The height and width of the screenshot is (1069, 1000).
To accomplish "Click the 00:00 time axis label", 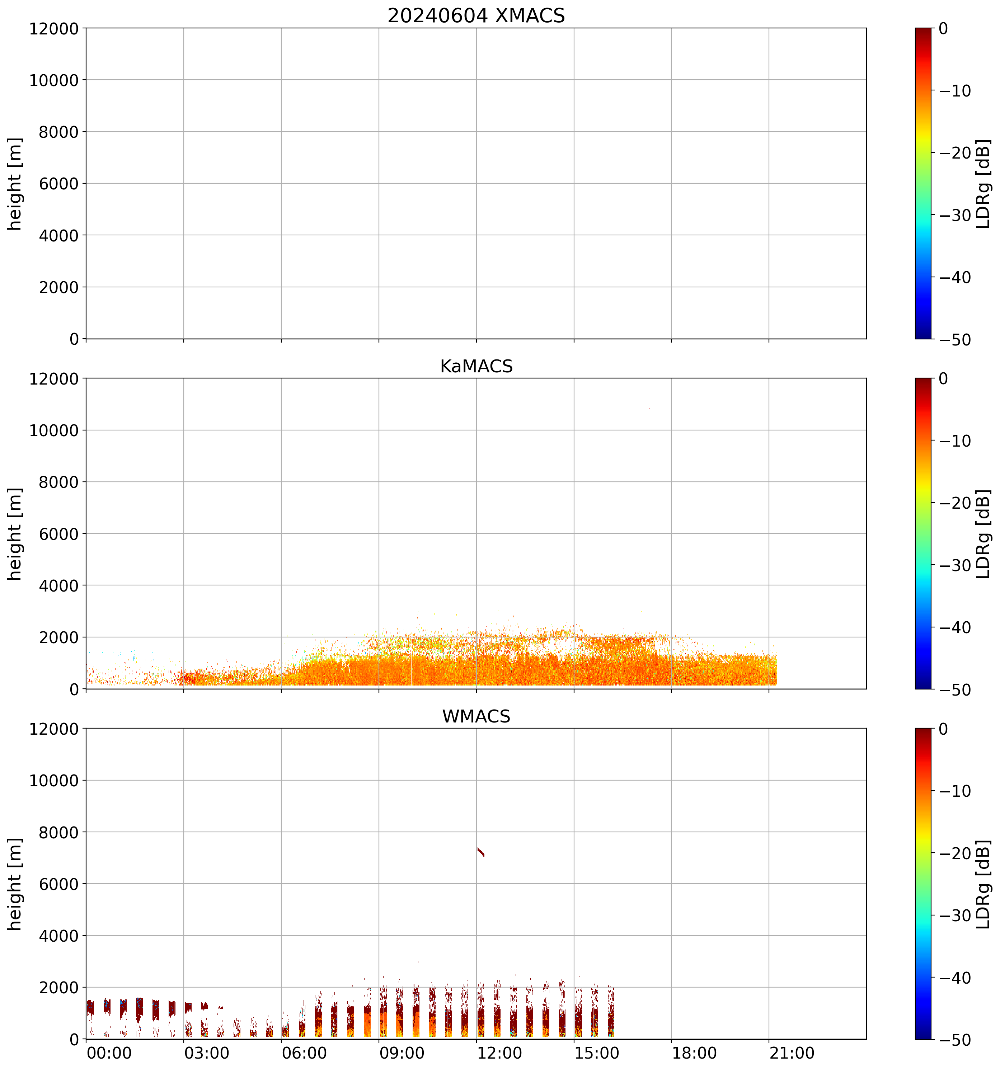I will coord(109,1053).
